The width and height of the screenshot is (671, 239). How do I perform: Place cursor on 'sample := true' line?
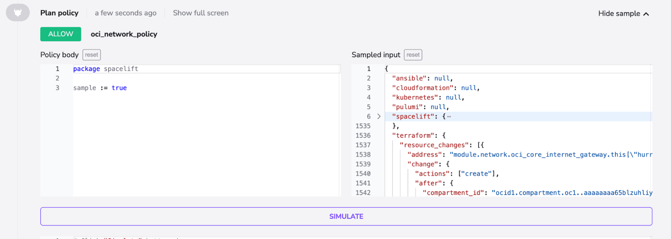[100, 88]
